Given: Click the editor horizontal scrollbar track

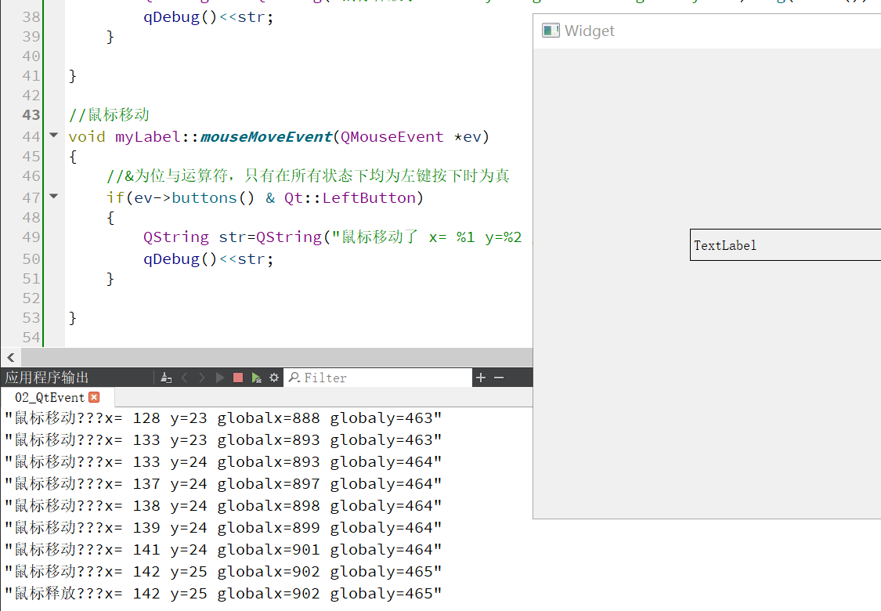Looking at the screenshot, I should [x=276, y=357].
